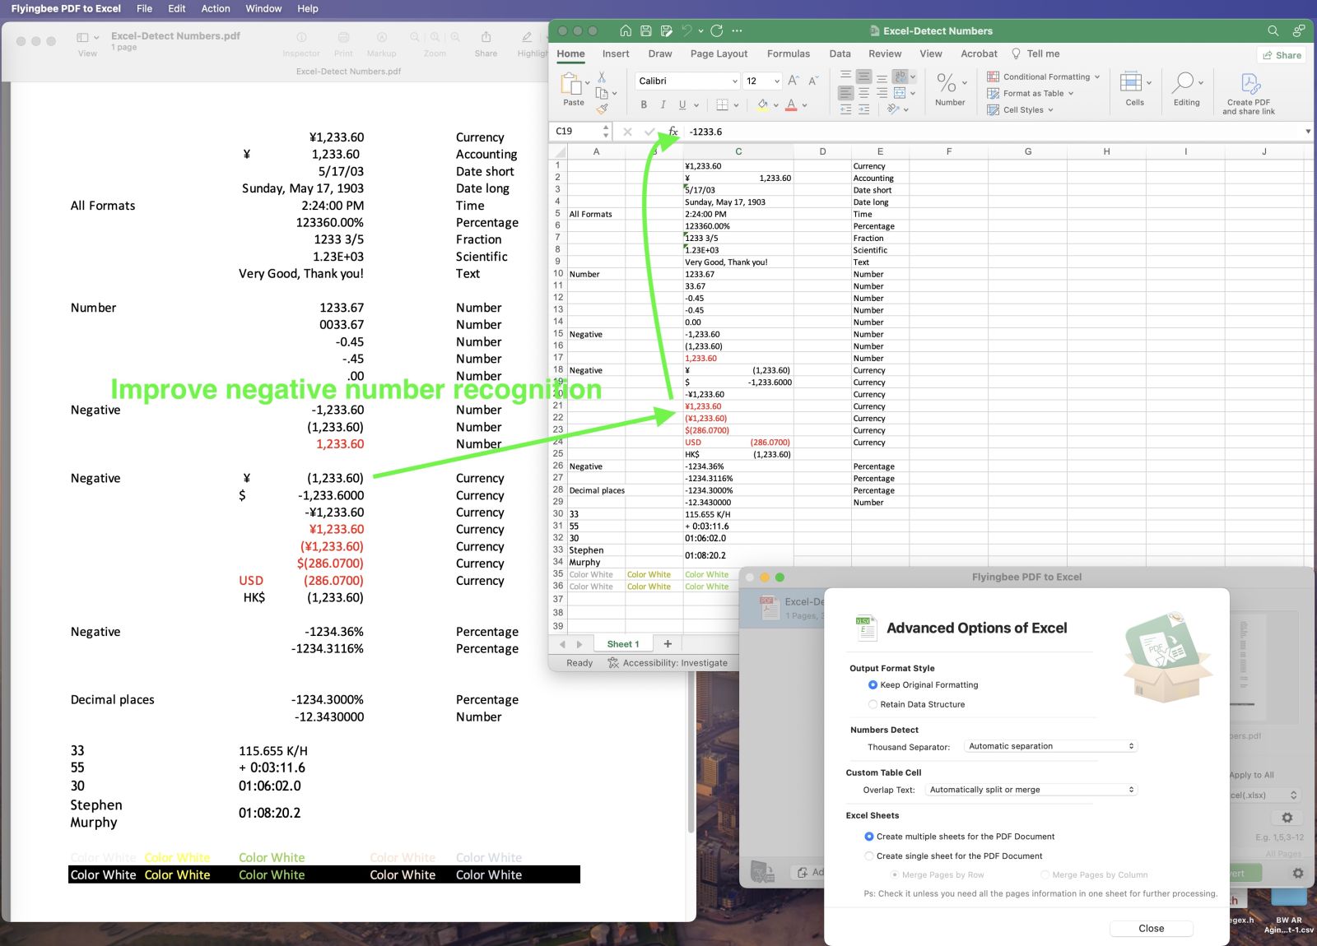
Task: Click the cell name box showing C19
Action: (580, 132)
